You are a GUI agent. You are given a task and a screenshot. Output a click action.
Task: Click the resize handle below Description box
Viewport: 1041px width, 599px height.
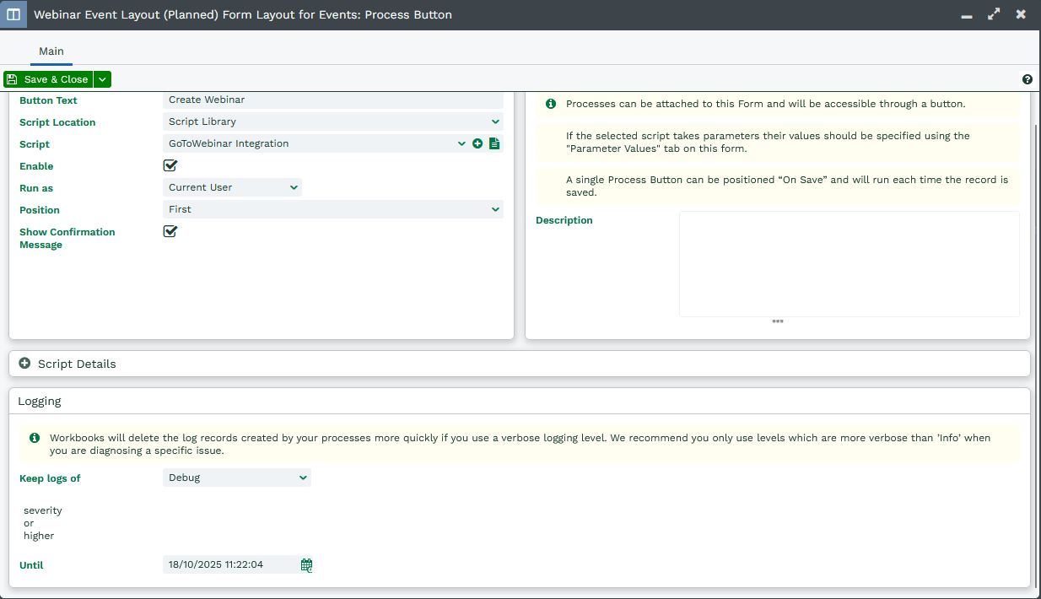coord(777,321)
